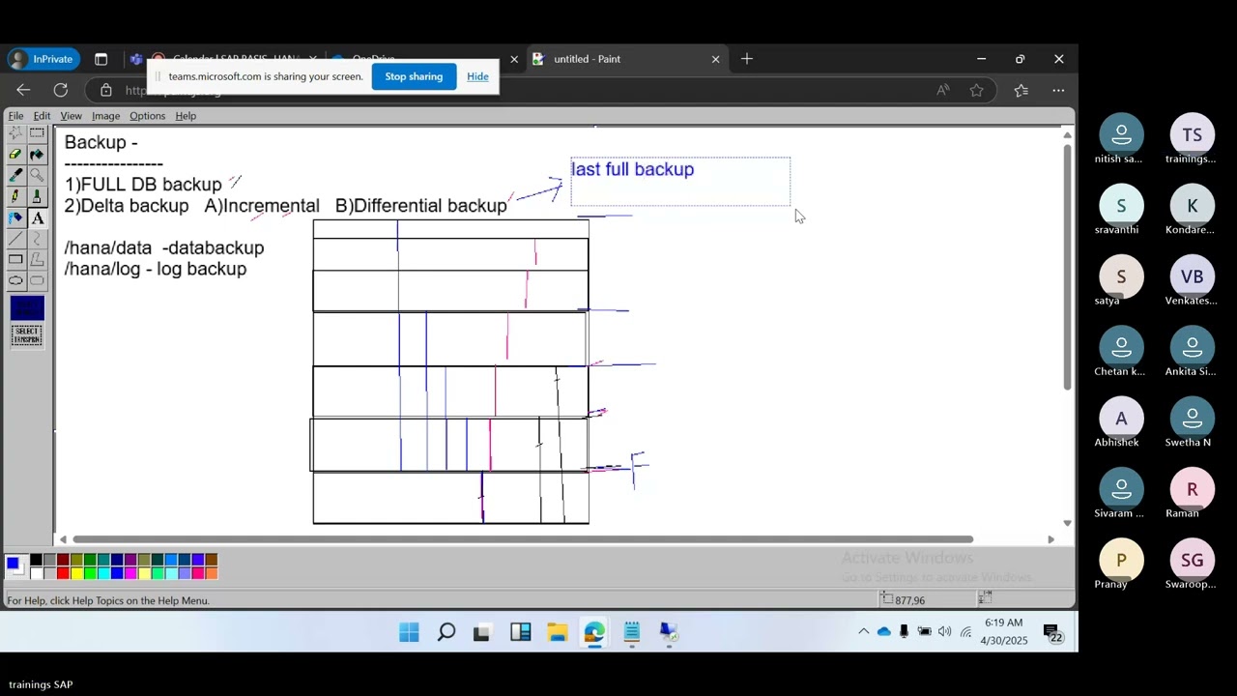The image size is (1237, 696).
Task: Click the horizontal canvas scrollbar
Action: [523, 539]
